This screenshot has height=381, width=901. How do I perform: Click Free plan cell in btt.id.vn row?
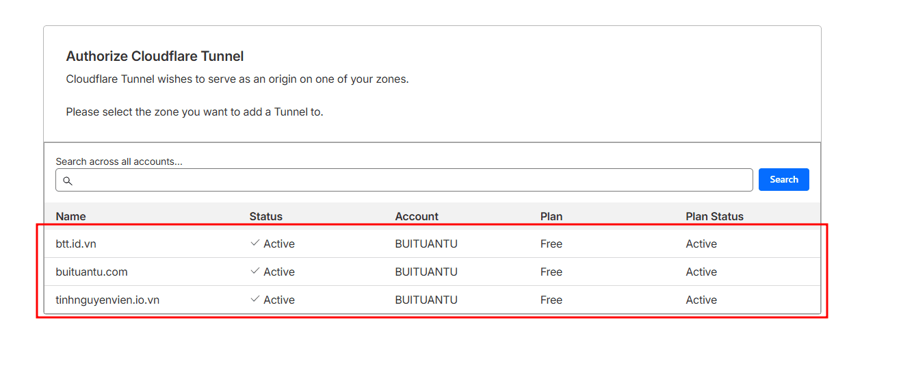[551, 244]
